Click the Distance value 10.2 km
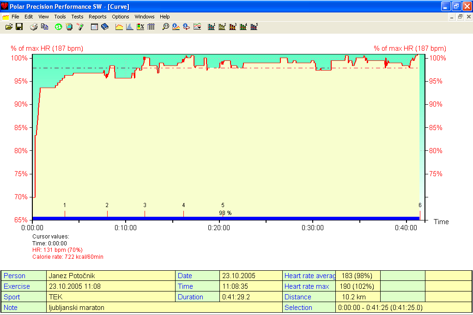473x315 pixels. (358, 297)
